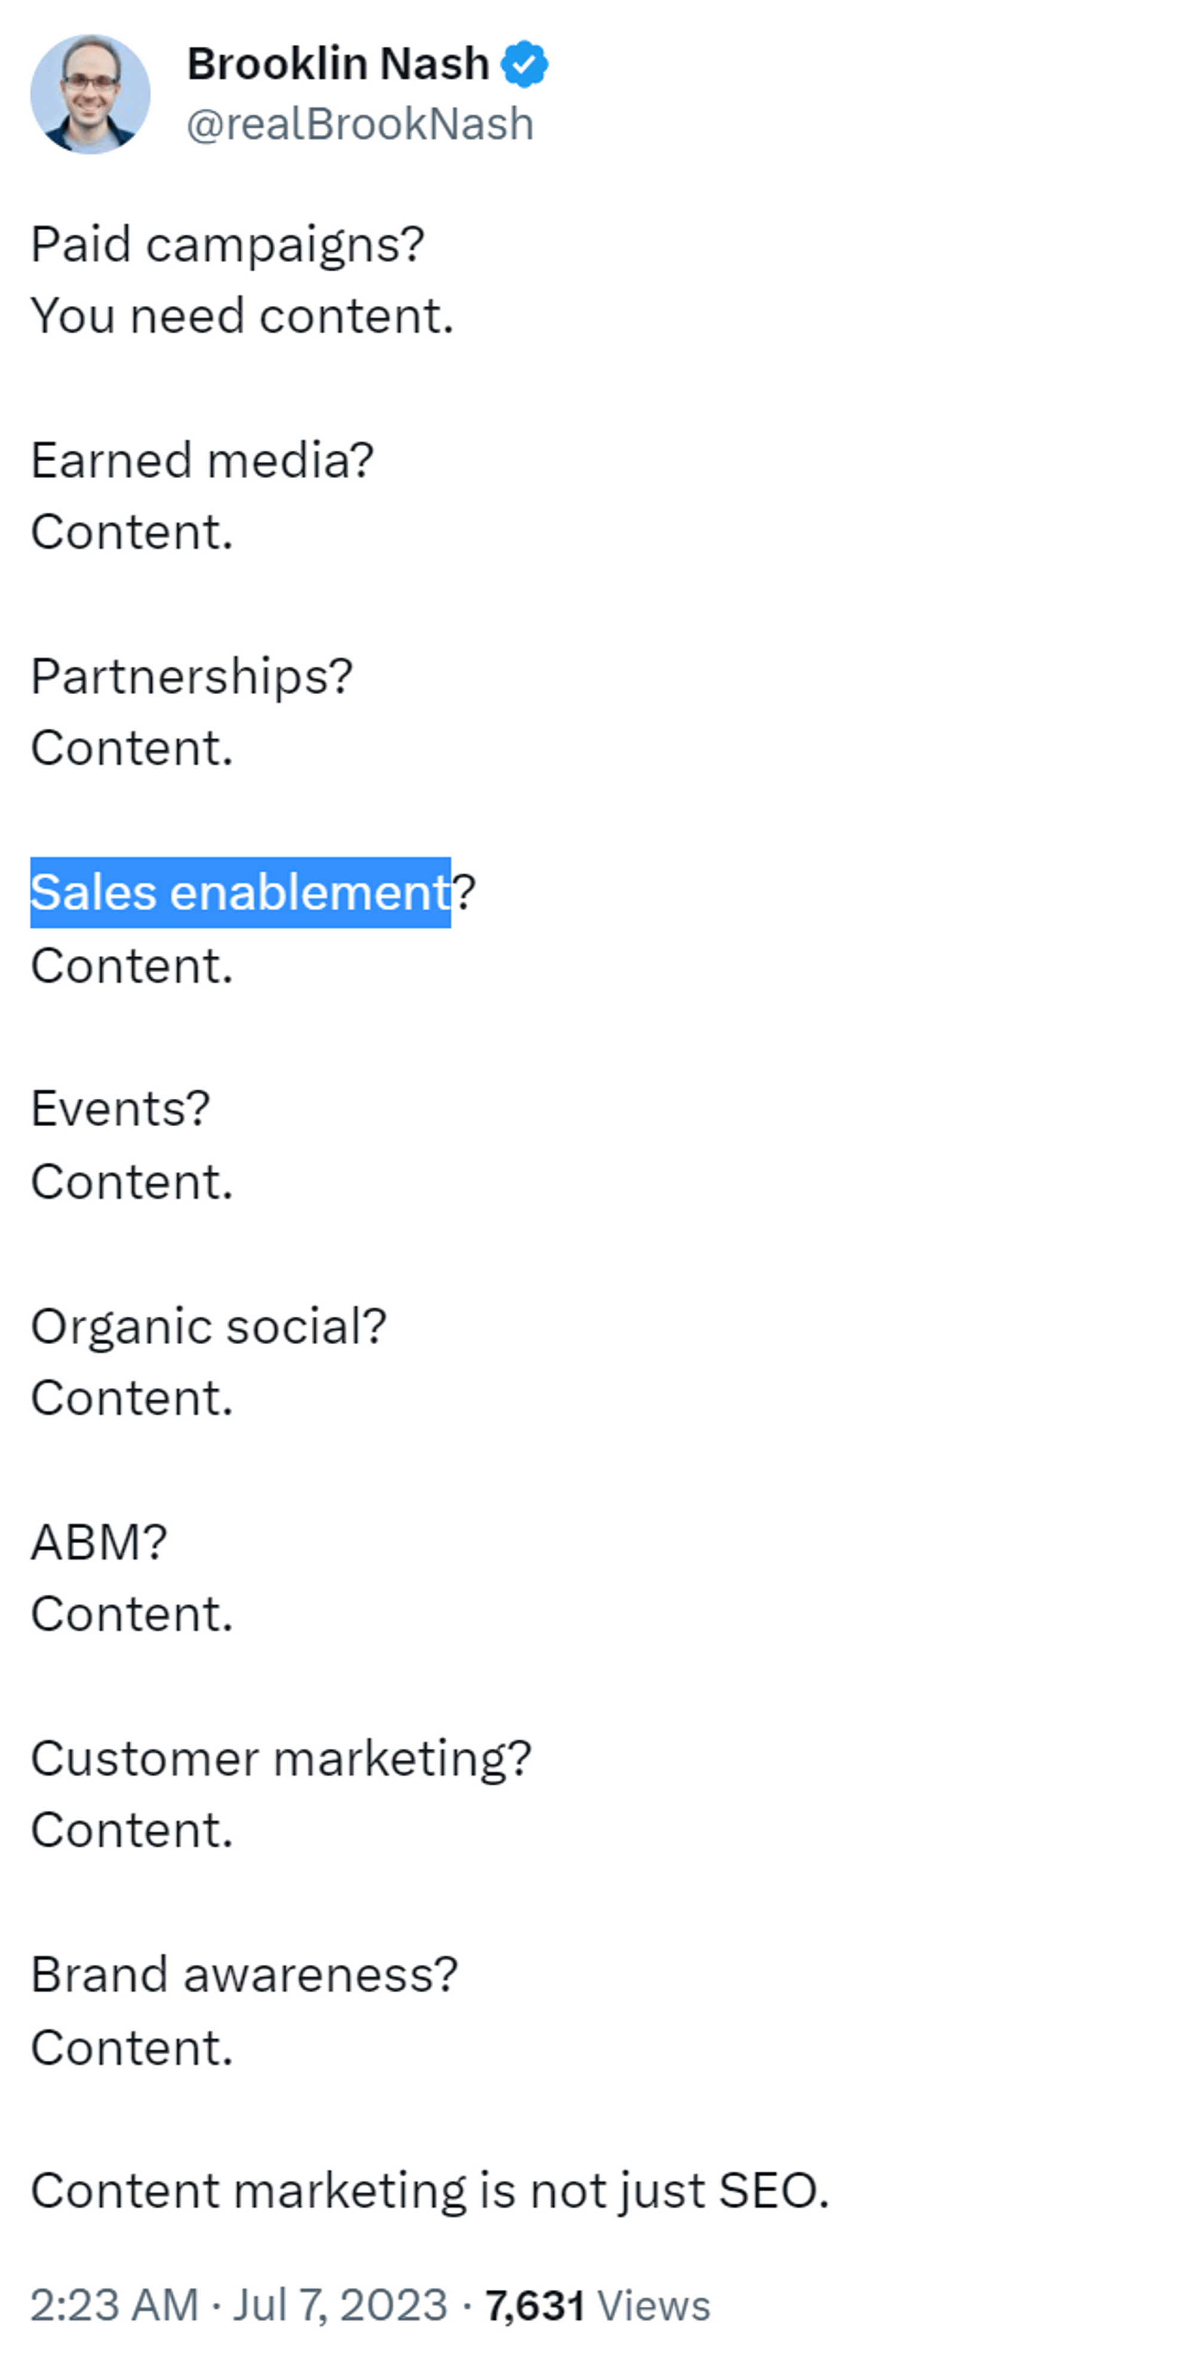This screenshot has width=1195, height=2358.
Task: Click the "Brand awareness?" text
Action: click(x=244, y=1974)
